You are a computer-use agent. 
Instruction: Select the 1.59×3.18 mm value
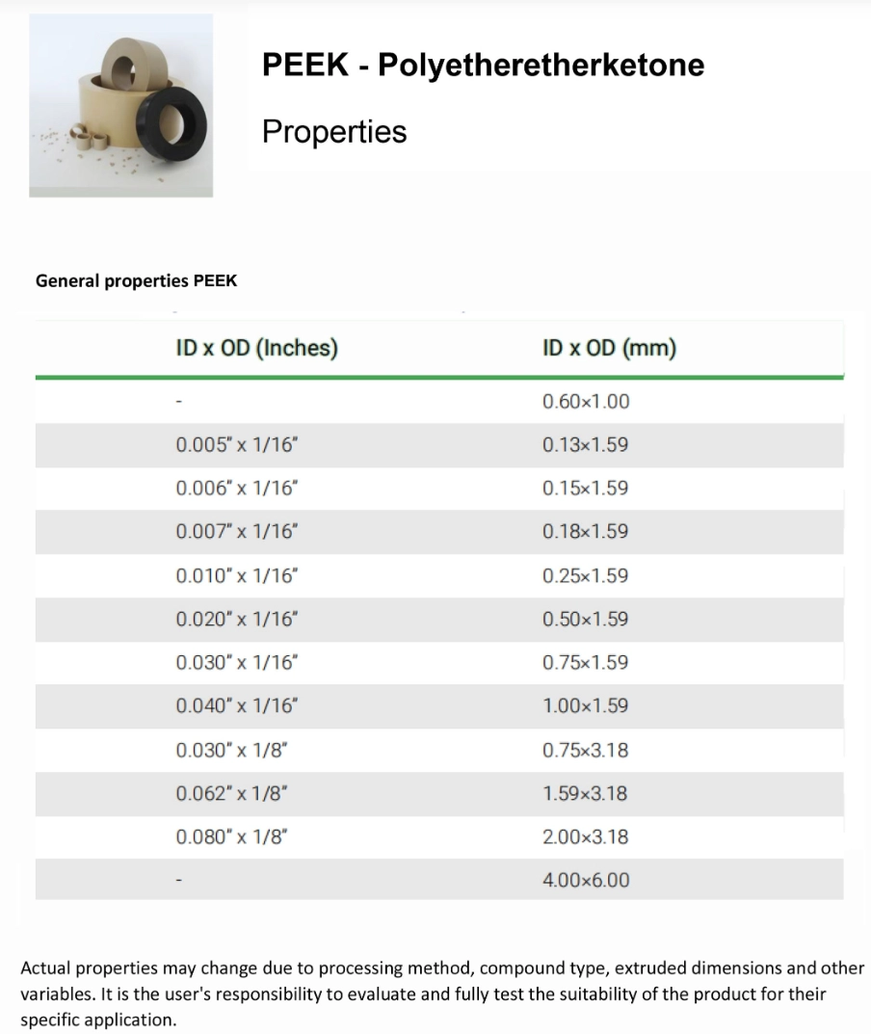pyautogui.click(x=585, y=793)
